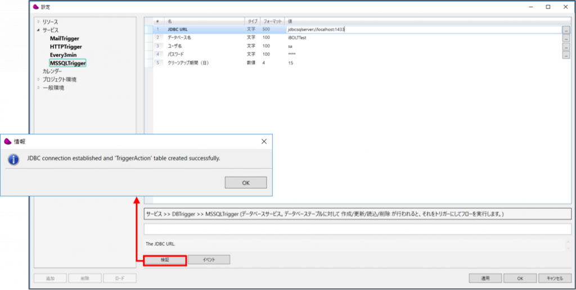The height and width of the screenshot is (290, 576).
Task: Click OK in the information dialog
Action: point(246,183)
